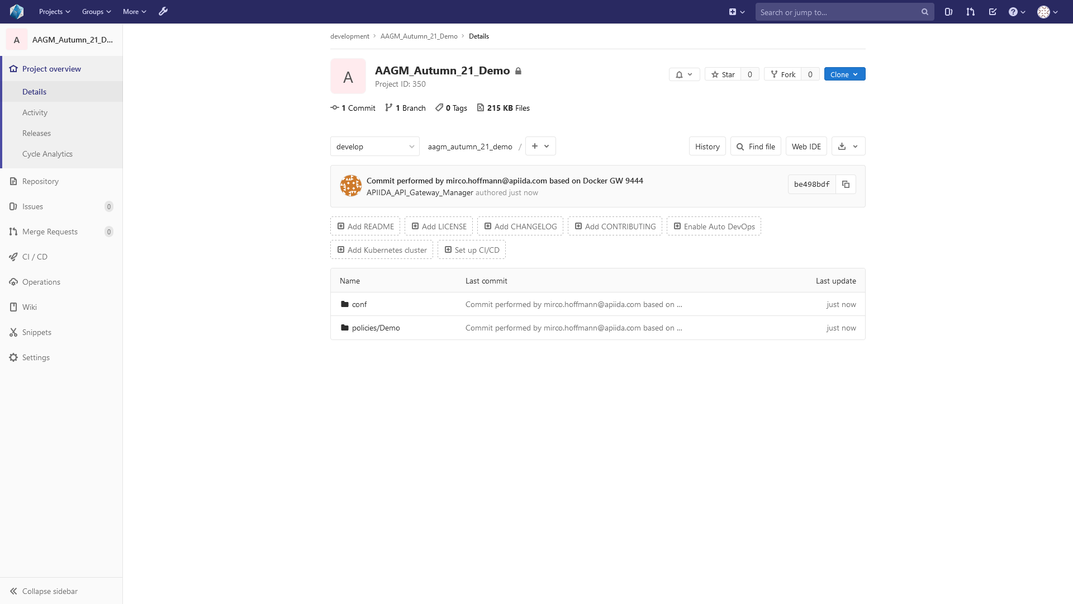Image resolution: width=1073 pixels, height=604 pixels.
Task: Click the Add README button
Action: click(365, 226)
